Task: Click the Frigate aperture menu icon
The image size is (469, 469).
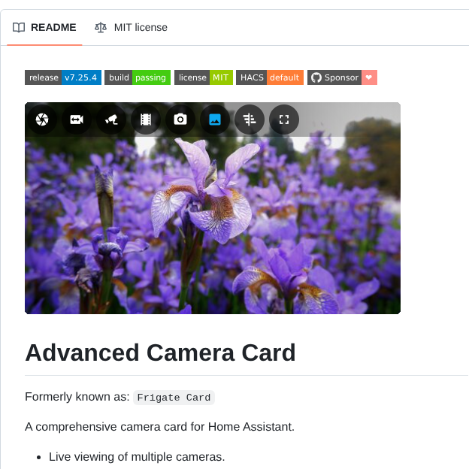Action: (x=42, y=120)
